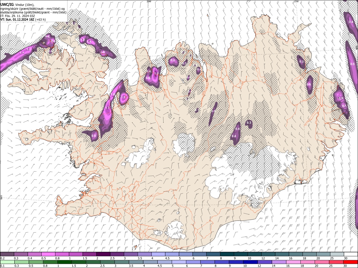Pick the bright red swatch ending the lower legend
358x268 pixels.
(x=350, y=262)
